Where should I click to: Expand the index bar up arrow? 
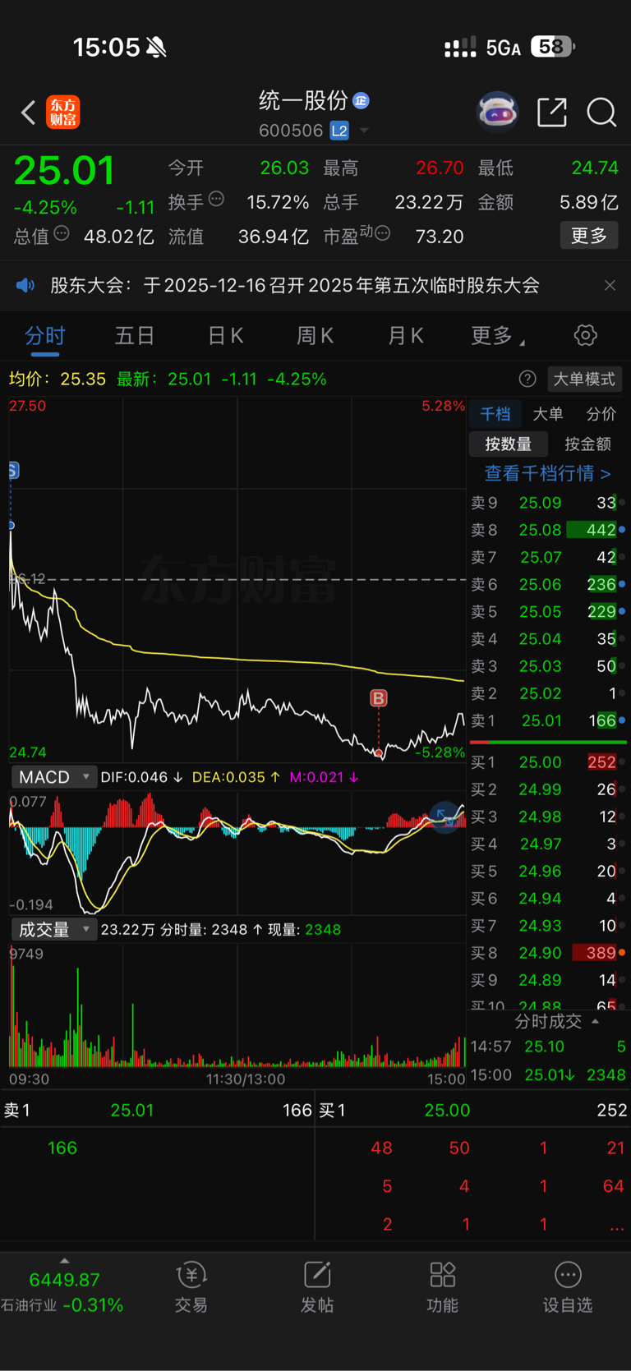(64, 1260)
